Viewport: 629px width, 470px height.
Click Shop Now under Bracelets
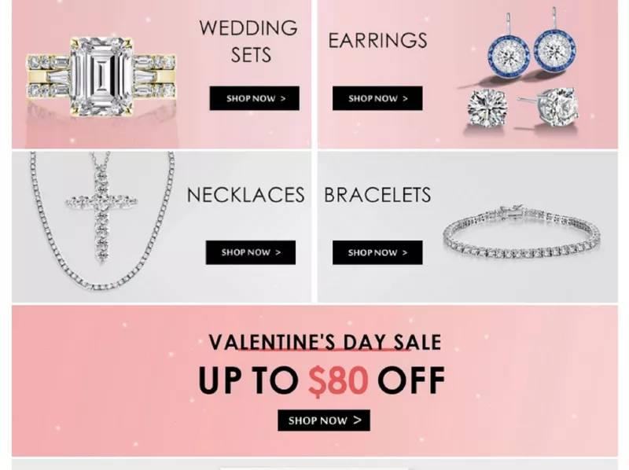[377, 252]
